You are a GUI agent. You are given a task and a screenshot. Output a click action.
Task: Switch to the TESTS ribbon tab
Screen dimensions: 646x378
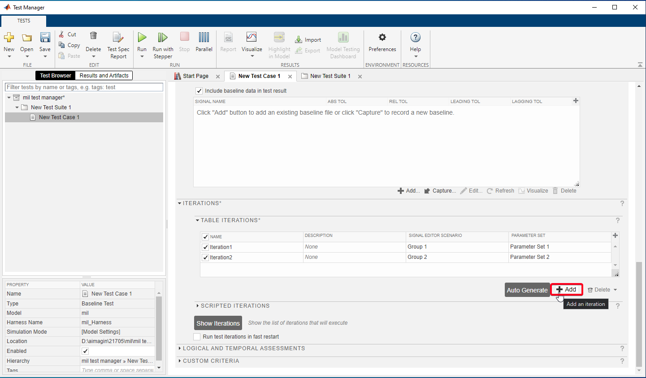pos(24,21)
